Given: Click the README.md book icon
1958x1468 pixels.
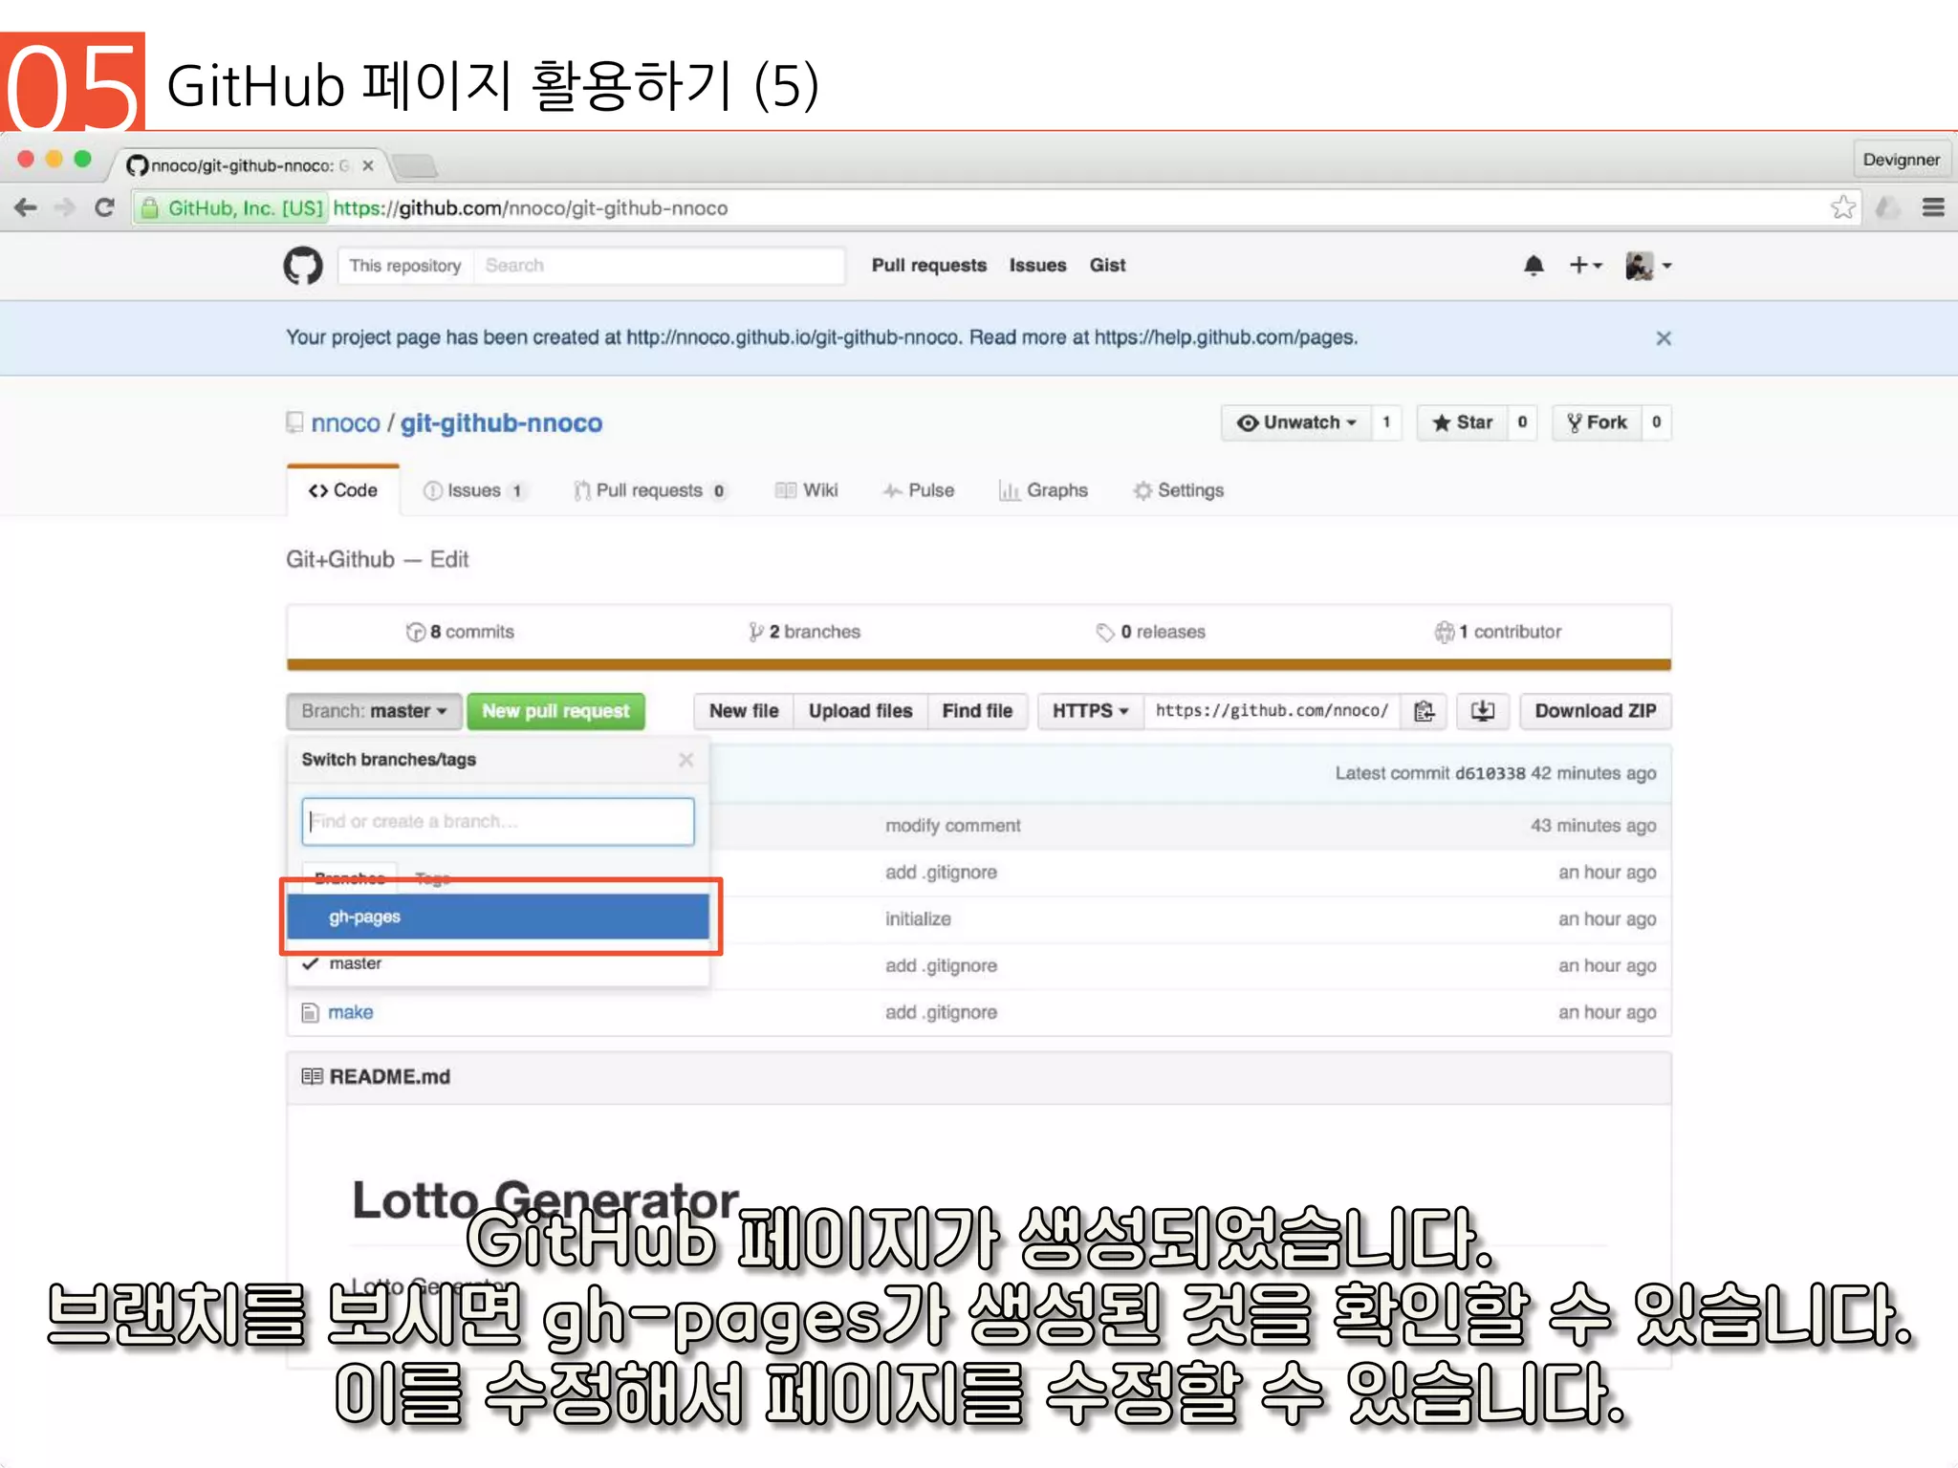Looking at the screenshot, I should click(x=312, y=1077).
